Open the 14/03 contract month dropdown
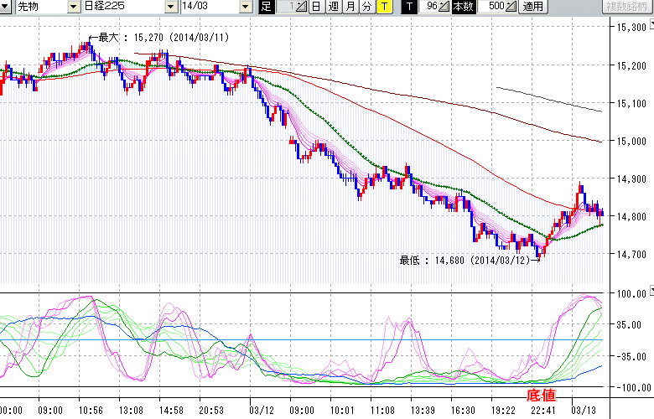 (245, 7)
